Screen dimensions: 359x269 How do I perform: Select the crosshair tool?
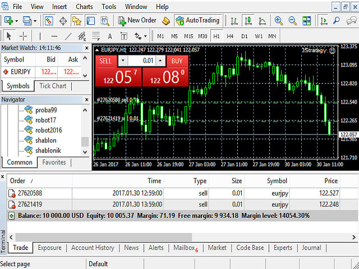(23, 36)
